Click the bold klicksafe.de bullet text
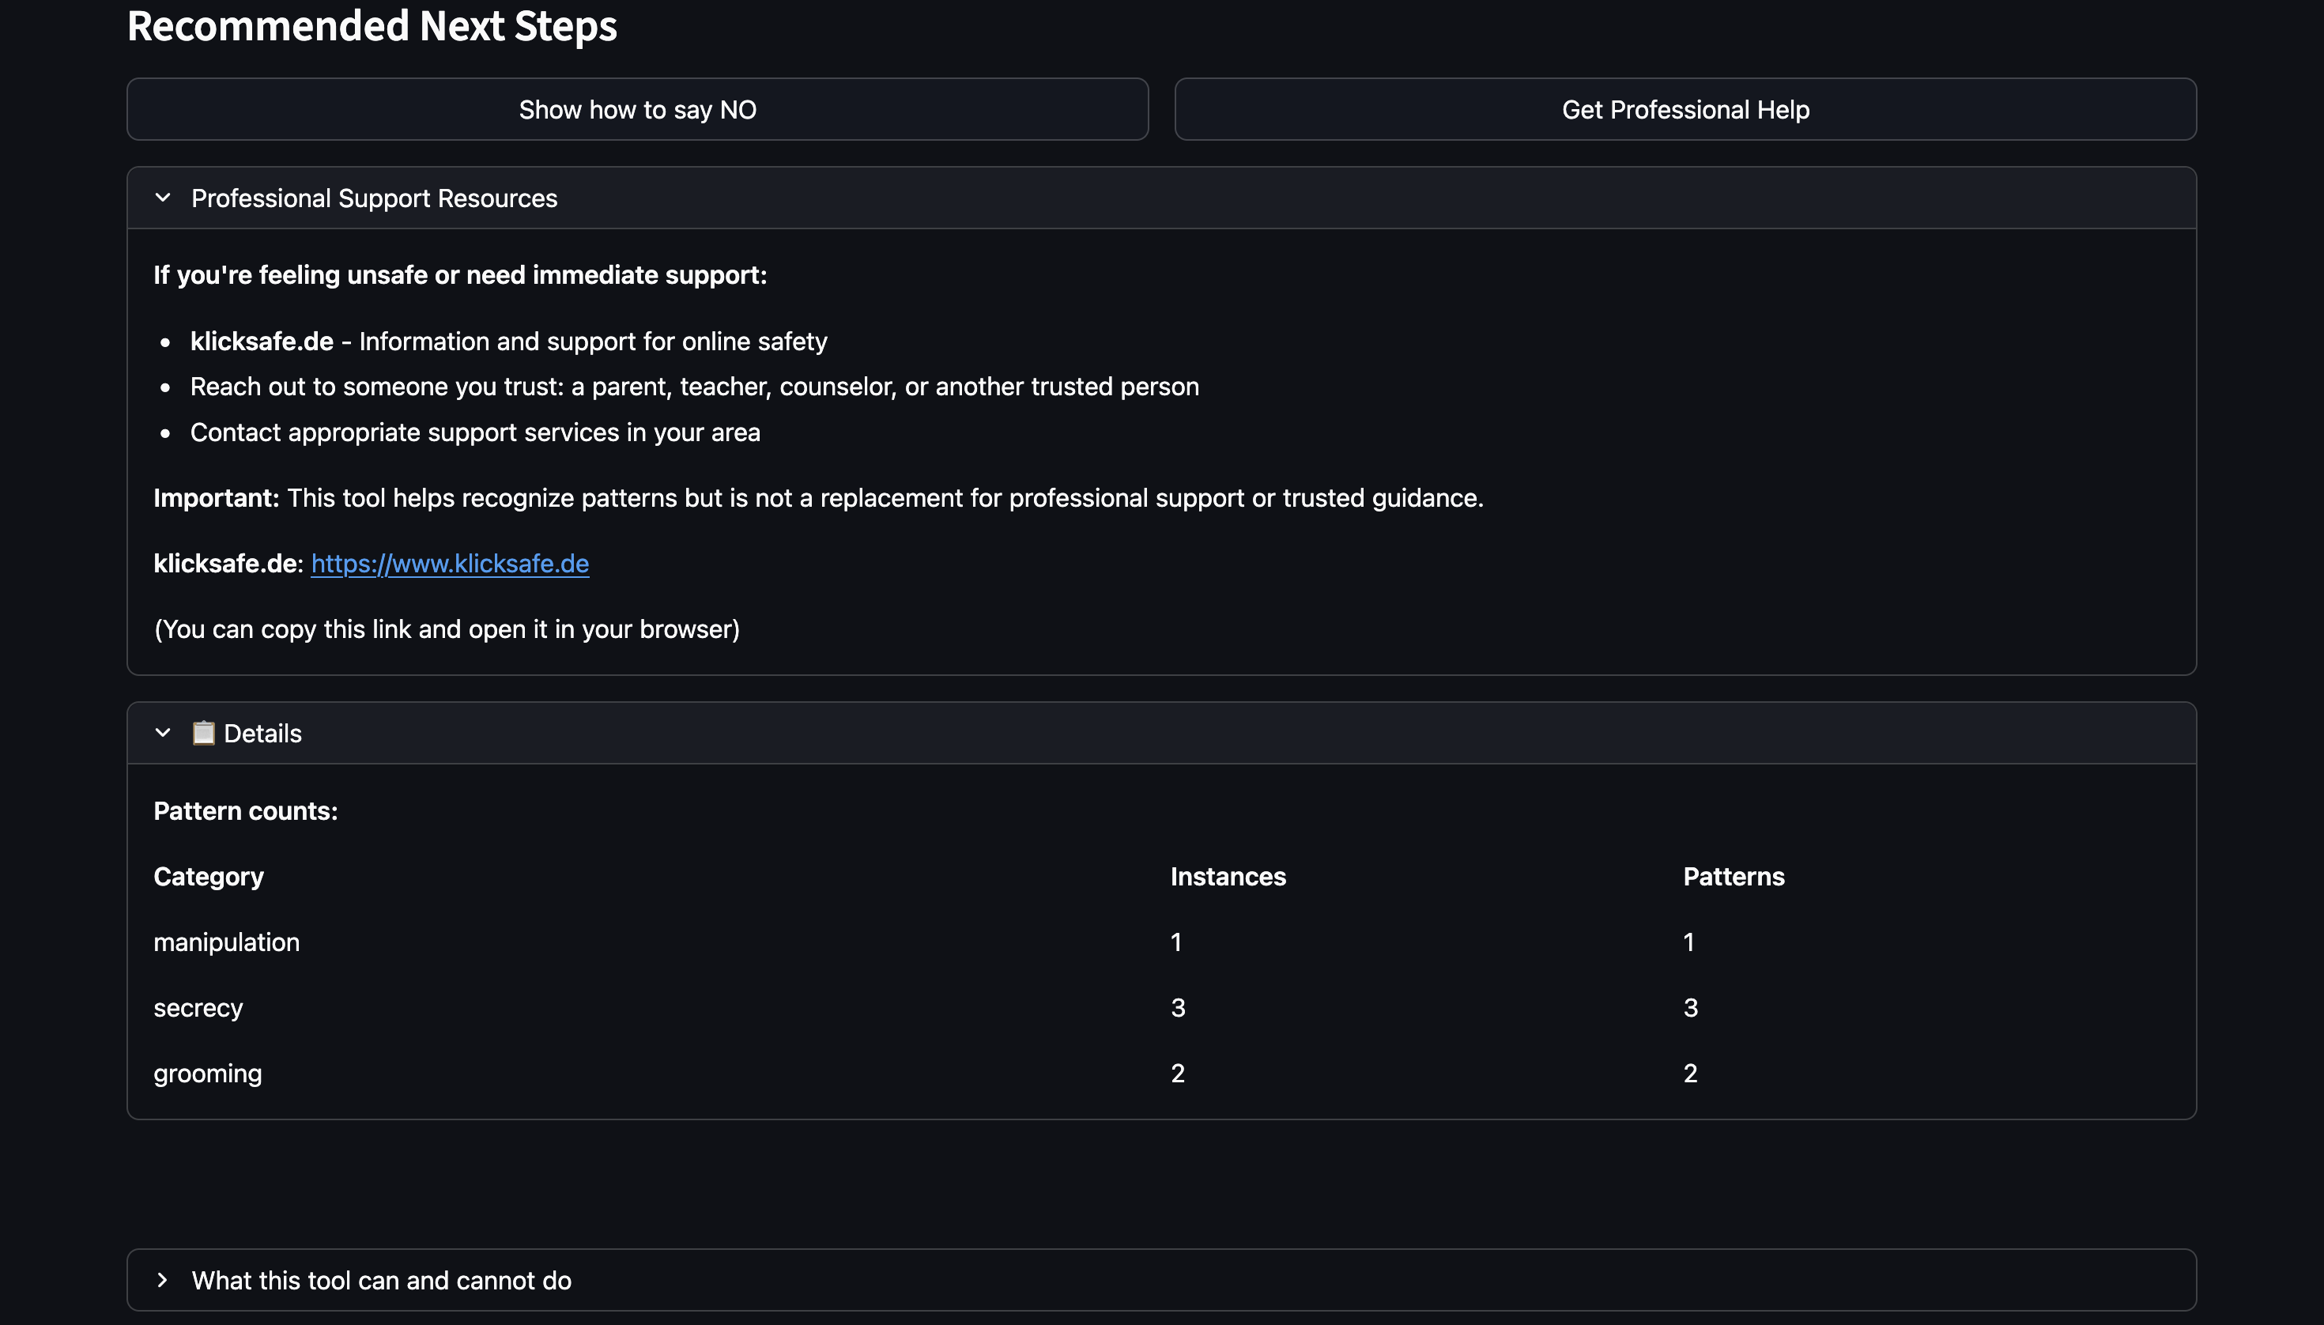This screenshot has height=1325, width=2324. coord(261,342)
